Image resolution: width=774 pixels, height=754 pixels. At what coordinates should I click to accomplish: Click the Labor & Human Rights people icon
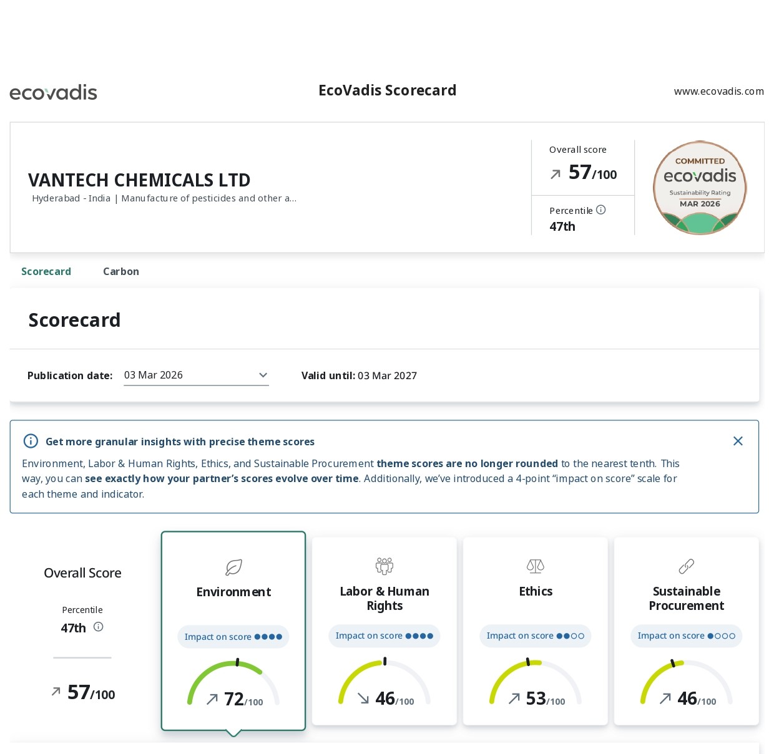385,566
